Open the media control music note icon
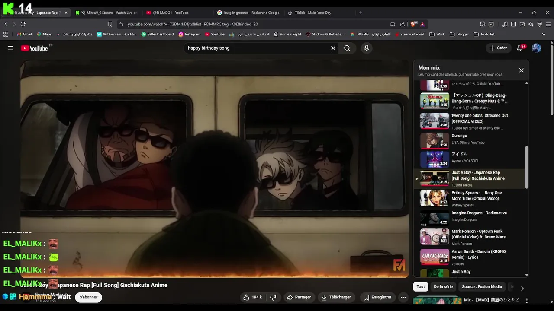The width and height of the screenshot is (554, 311). coord(505,24)
